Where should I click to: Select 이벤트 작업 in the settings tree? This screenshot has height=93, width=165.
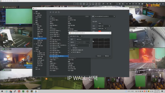[40, 40]
